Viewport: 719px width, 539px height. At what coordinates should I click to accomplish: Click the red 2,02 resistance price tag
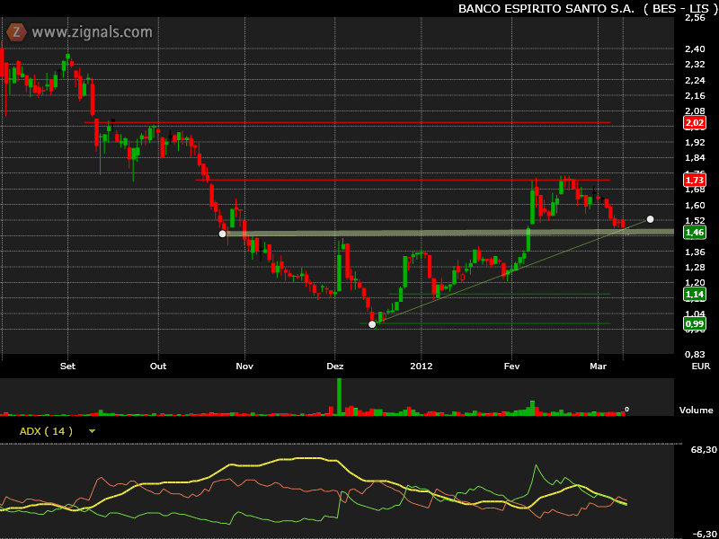pos(694,123)
